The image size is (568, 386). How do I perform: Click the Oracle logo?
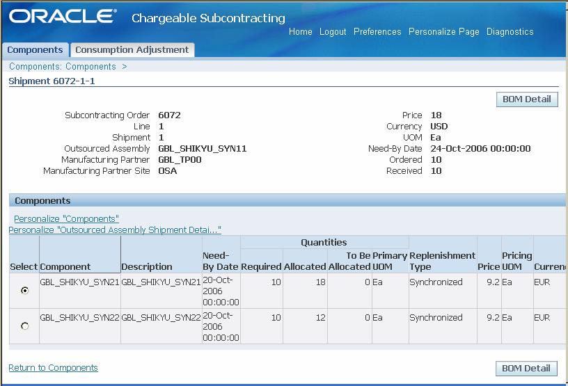(63, 17)
